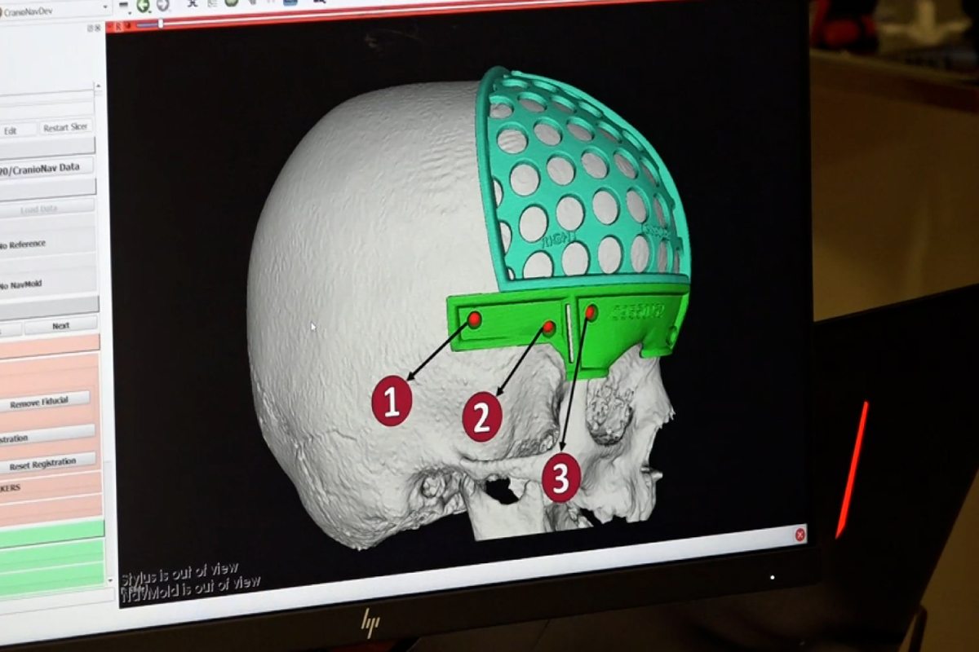
Task: Click the sidebar scrollbar up arrow
Action: (99, 86)
